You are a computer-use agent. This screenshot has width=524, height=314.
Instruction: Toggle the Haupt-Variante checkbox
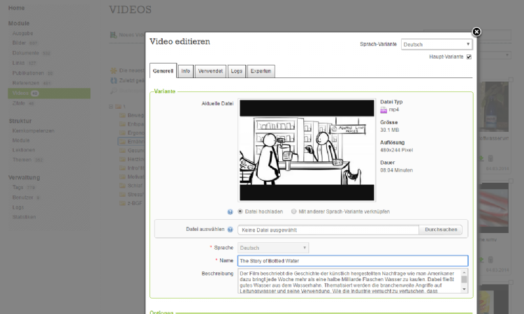(x=469, y=57)
